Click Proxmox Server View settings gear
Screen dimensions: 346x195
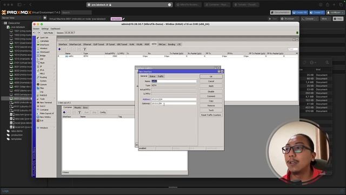[45, 18]
